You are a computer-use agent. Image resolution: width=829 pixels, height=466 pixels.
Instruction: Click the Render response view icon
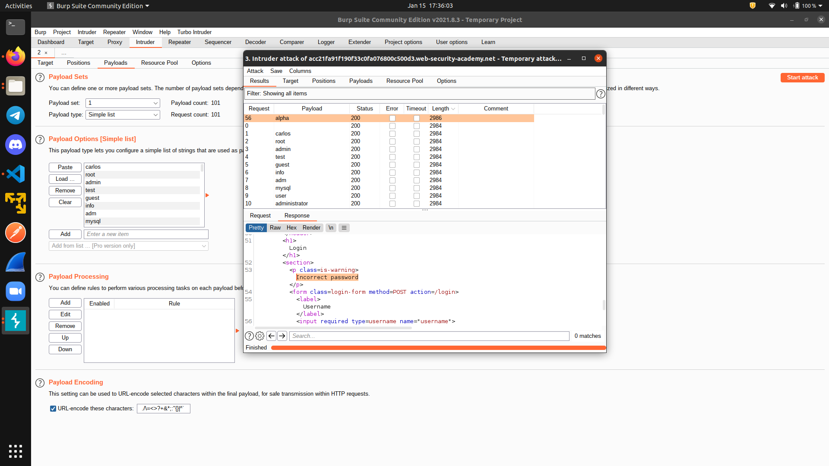pyautogui.click(x=310, y=227)
